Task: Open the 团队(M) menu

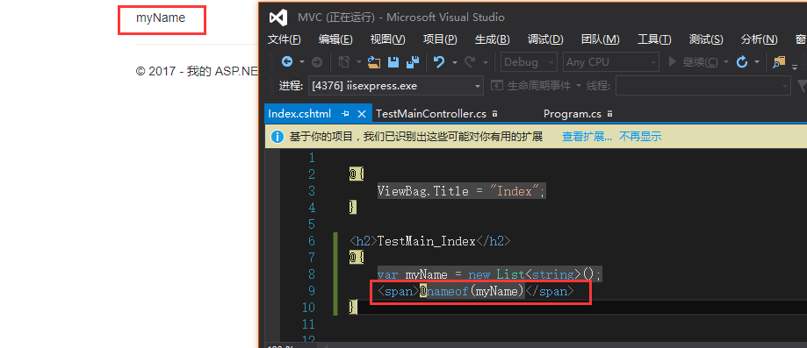Action: click(600, 39)
